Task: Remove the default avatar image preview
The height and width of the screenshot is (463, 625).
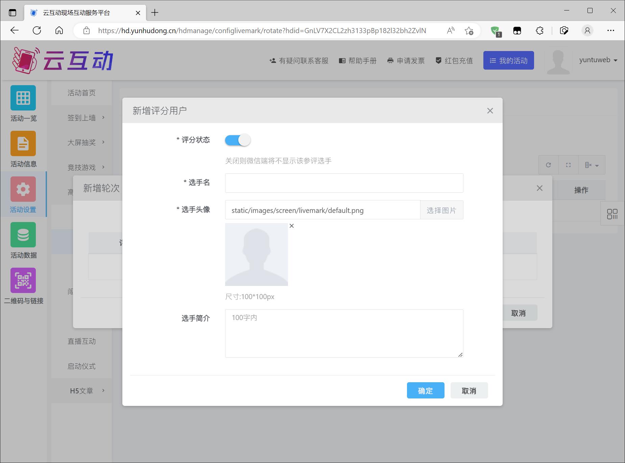Action: [292, 226]
